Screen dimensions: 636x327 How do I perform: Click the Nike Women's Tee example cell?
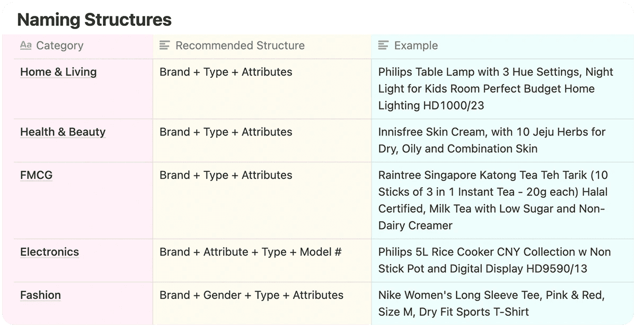491,303
